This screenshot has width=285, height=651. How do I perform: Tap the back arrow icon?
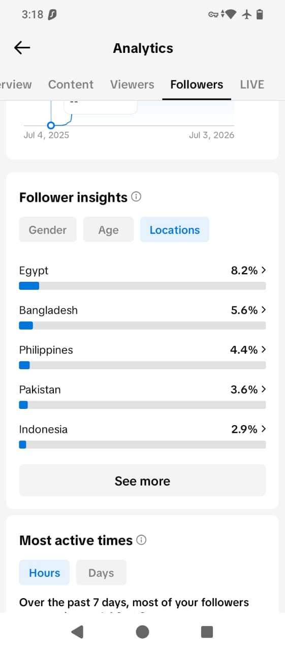pos(22,48)
